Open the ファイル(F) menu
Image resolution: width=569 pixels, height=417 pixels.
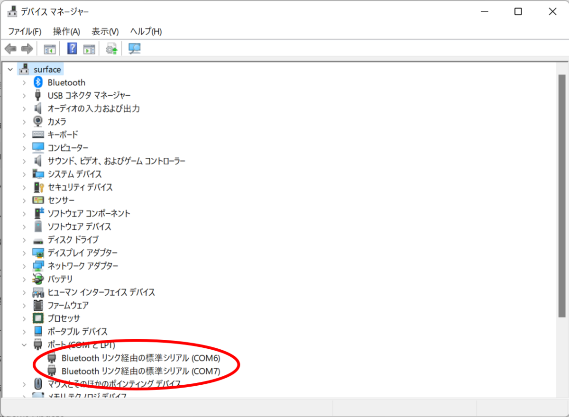(x=25, y=31)
